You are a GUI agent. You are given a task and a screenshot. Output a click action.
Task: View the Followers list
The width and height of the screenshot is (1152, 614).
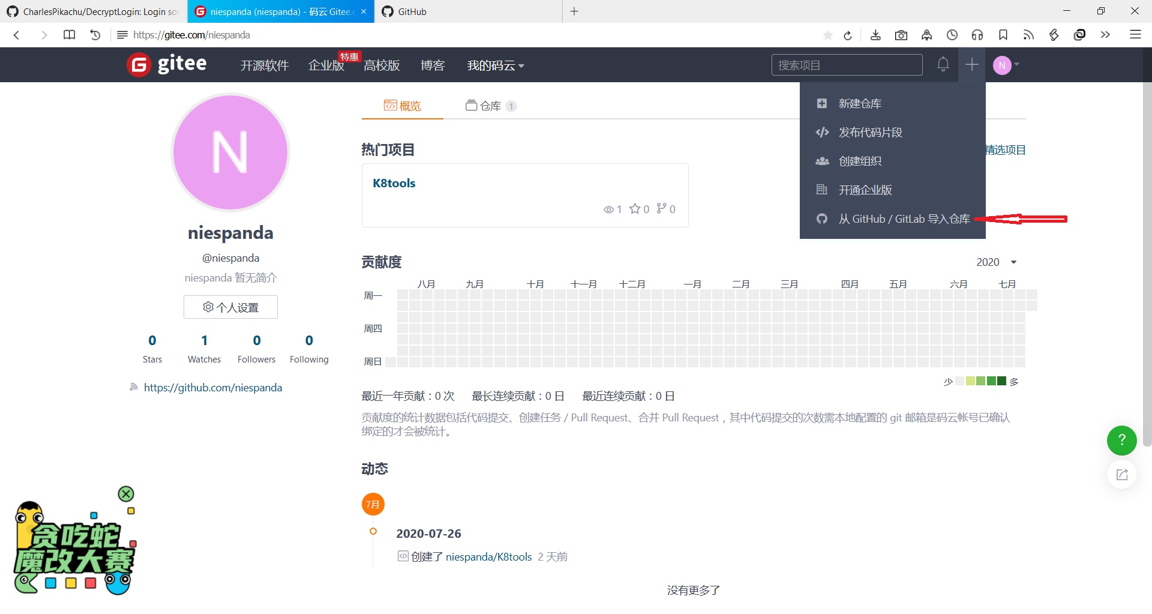tap(257, 349)
